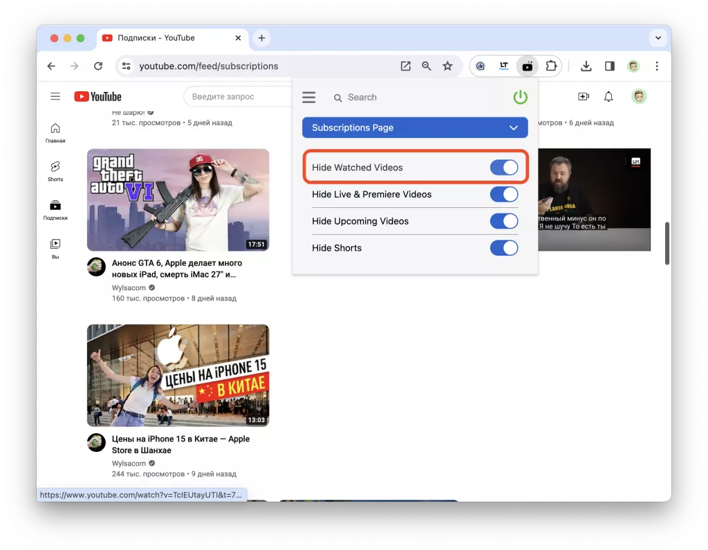Turn off the Hide Shorts switch
708x550 pixels.
tap(504, 247)
